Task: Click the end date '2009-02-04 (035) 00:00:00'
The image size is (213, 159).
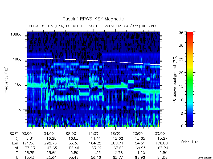Action: (131, 26)
